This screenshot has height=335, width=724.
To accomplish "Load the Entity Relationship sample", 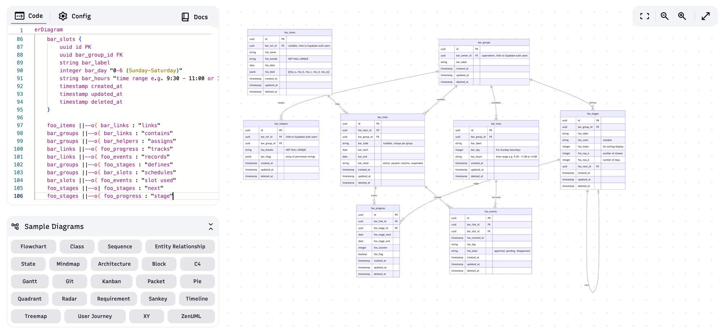I will coord(180,247).
